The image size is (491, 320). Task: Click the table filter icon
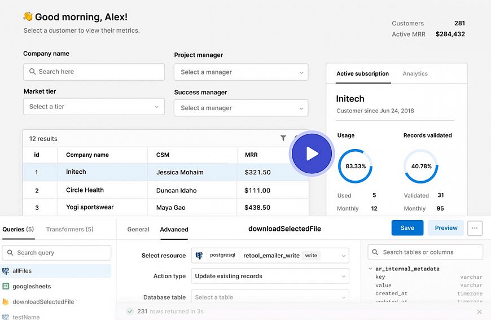coord(283,138)
